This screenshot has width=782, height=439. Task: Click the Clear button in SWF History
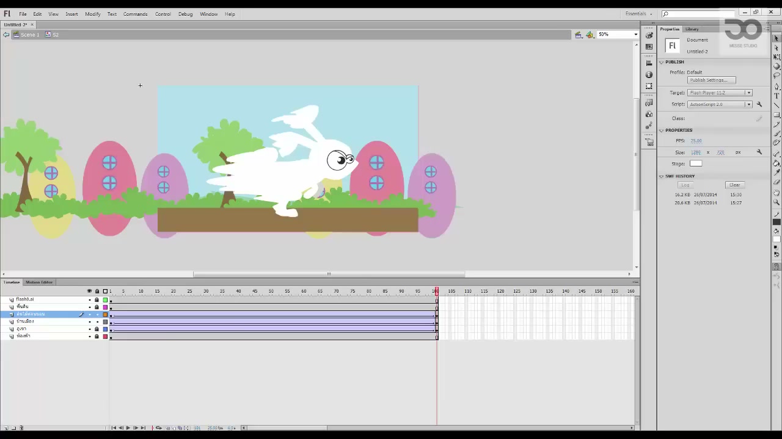tap(734, 185)
